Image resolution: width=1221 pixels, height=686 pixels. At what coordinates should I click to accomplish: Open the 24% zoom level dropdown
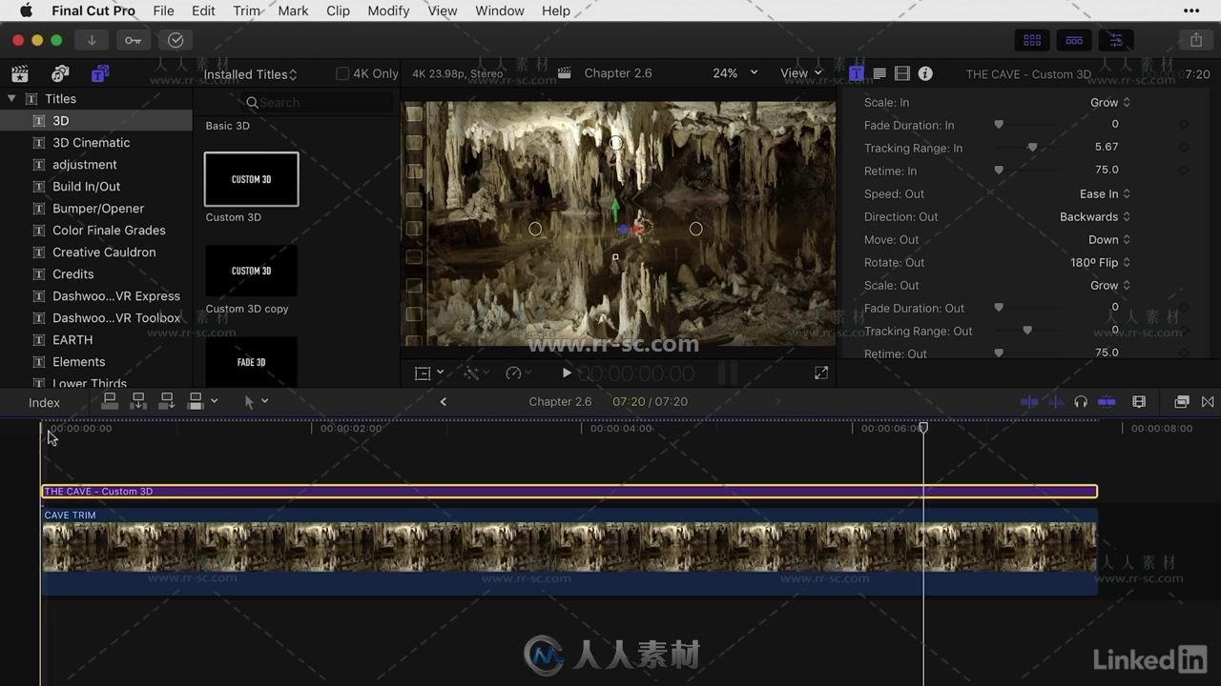pos(735,73)
